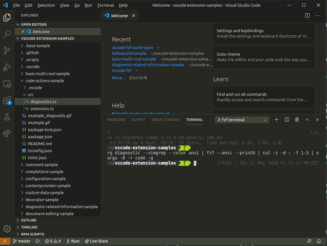
Task: Close the Welcome editor tab
Action: click(134, 16)
